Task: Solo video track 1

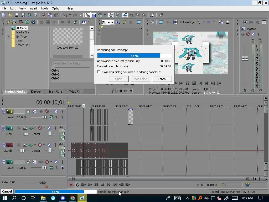Action: [x=63, y=112]
